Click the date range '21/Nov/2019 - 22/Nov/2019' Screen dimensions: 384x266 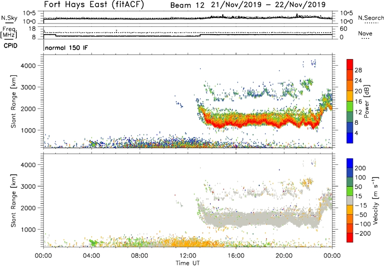point(268,5)
